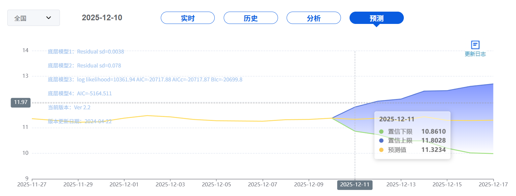Click the yellow 预测值 legend dot
The width and height of the screenshot is (516, 196).
[x=381, y=150]
